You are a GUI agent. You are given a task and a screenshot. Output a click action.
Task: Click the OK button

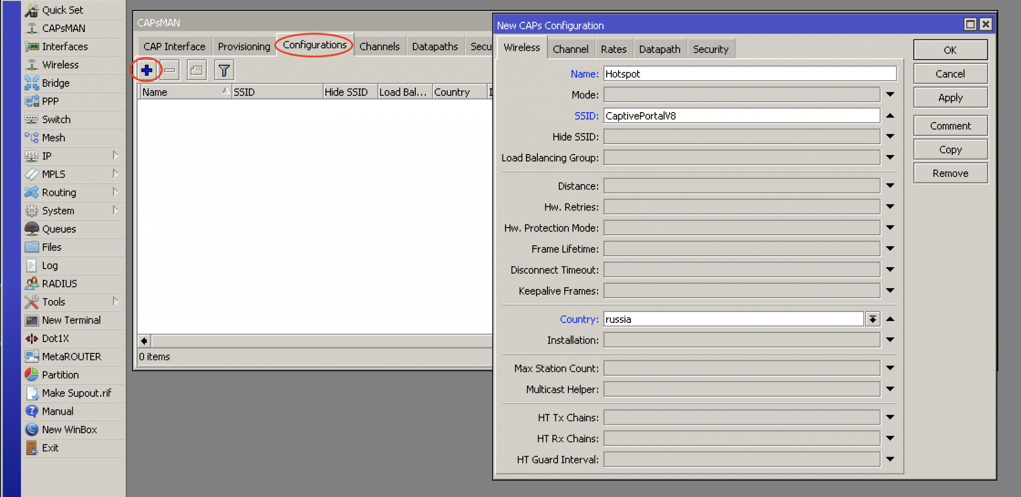click(x=950, y=50)
